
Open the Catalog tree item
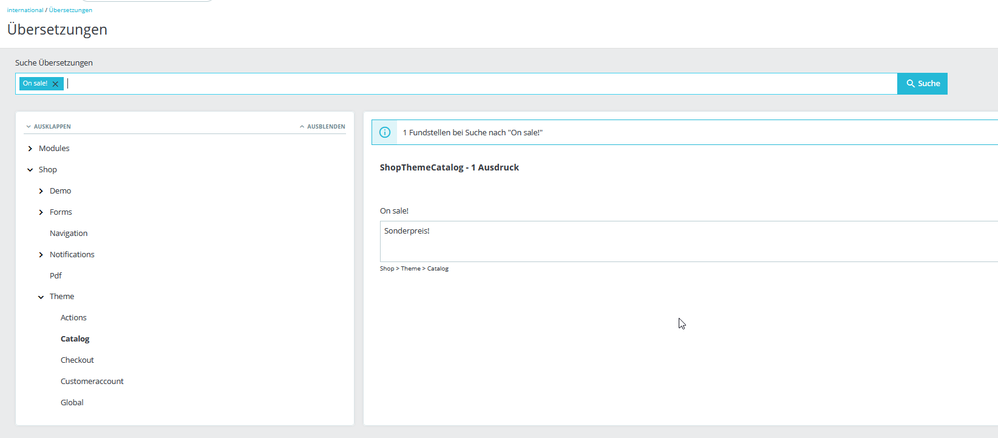(75, 339)
